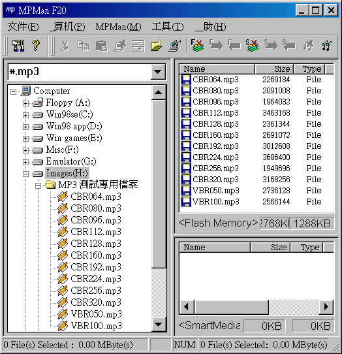Click the black music note icon at toolbar end

(x=326, y=46)
